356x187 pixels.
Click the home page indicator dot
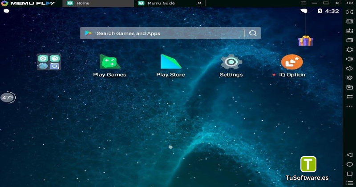point(170,147)
